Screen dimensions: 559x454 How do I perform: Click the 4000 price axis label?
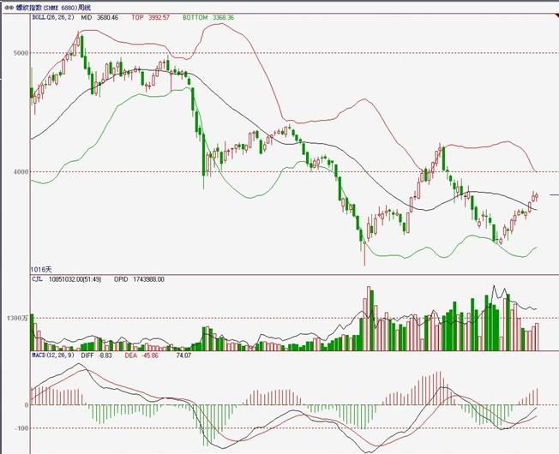[21, 171]
